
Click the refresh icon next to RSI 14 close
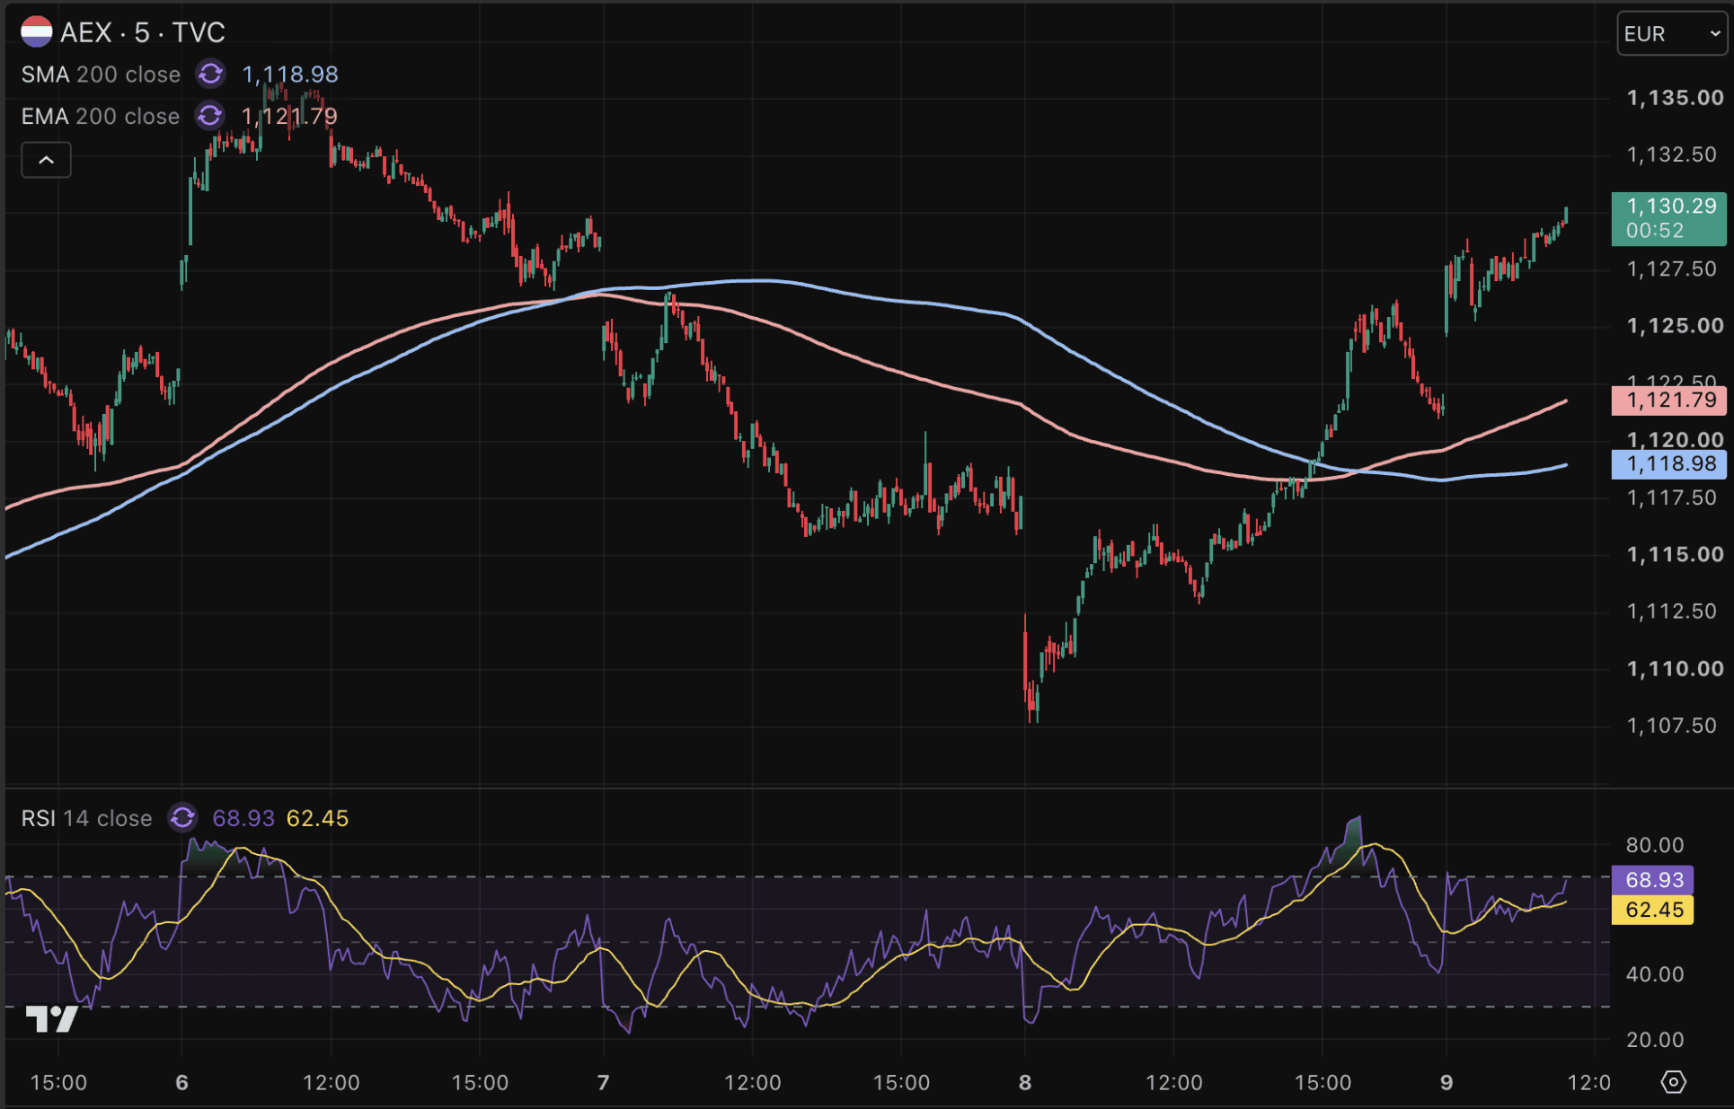(182, 818)
